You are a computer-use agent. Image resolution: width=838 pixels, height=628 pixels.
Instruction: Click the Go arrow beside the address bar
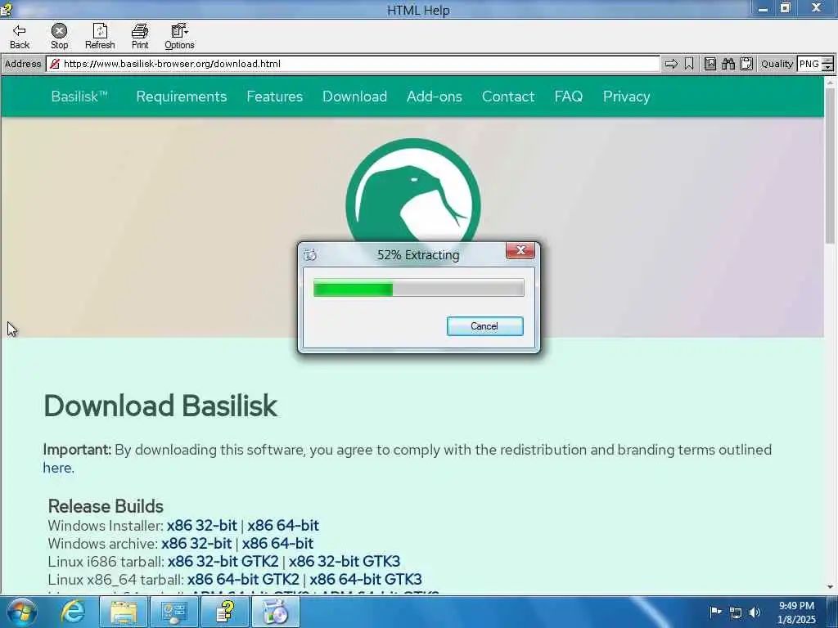pos(671,64)
